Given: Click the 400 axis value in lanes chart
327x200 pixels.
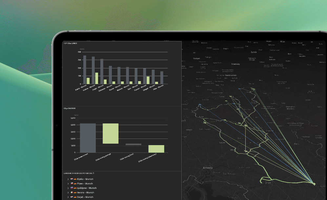Looking at the screenshot, I should tap(79, 52).
